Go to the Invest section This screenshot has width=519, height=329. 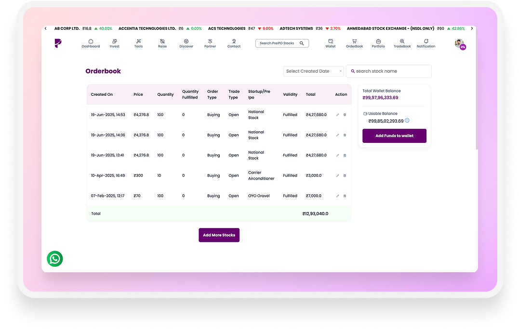(115, 43)
